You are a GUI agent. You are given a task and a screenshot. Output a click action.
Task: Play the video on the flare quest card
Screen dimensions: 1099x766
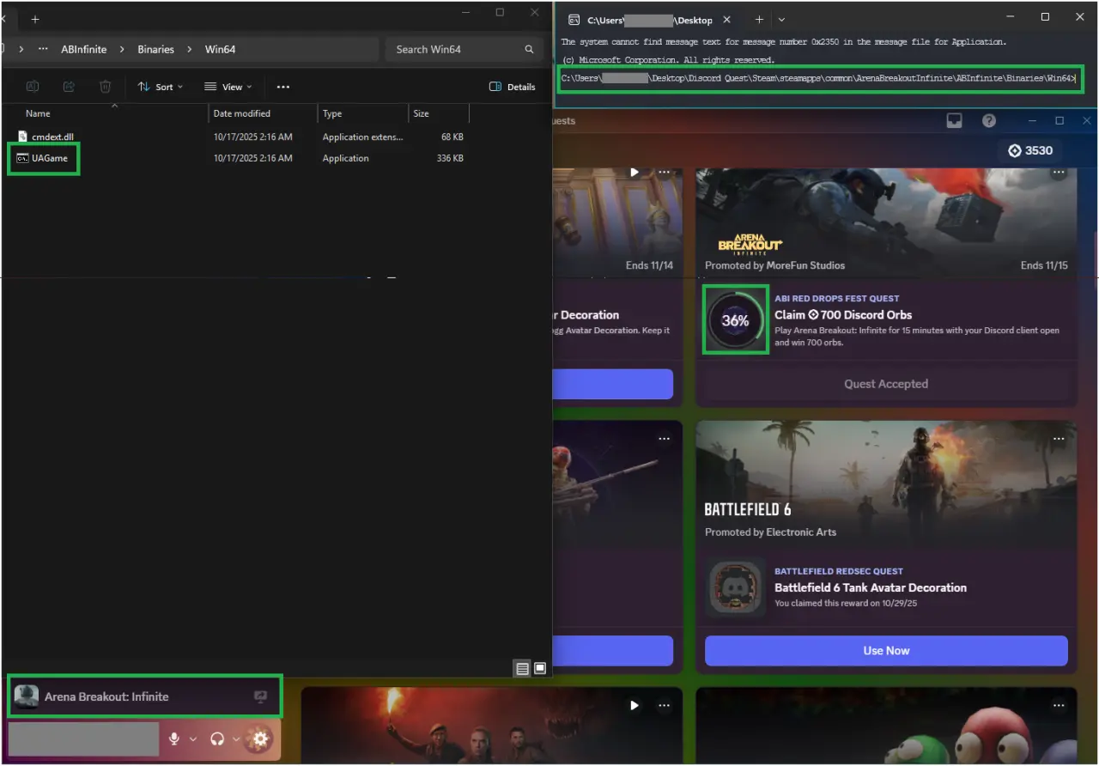point(635,705)
